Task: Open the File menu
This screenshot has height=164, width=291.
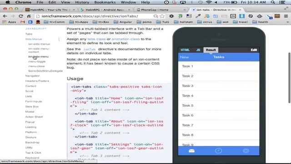Action: (40, 2)
